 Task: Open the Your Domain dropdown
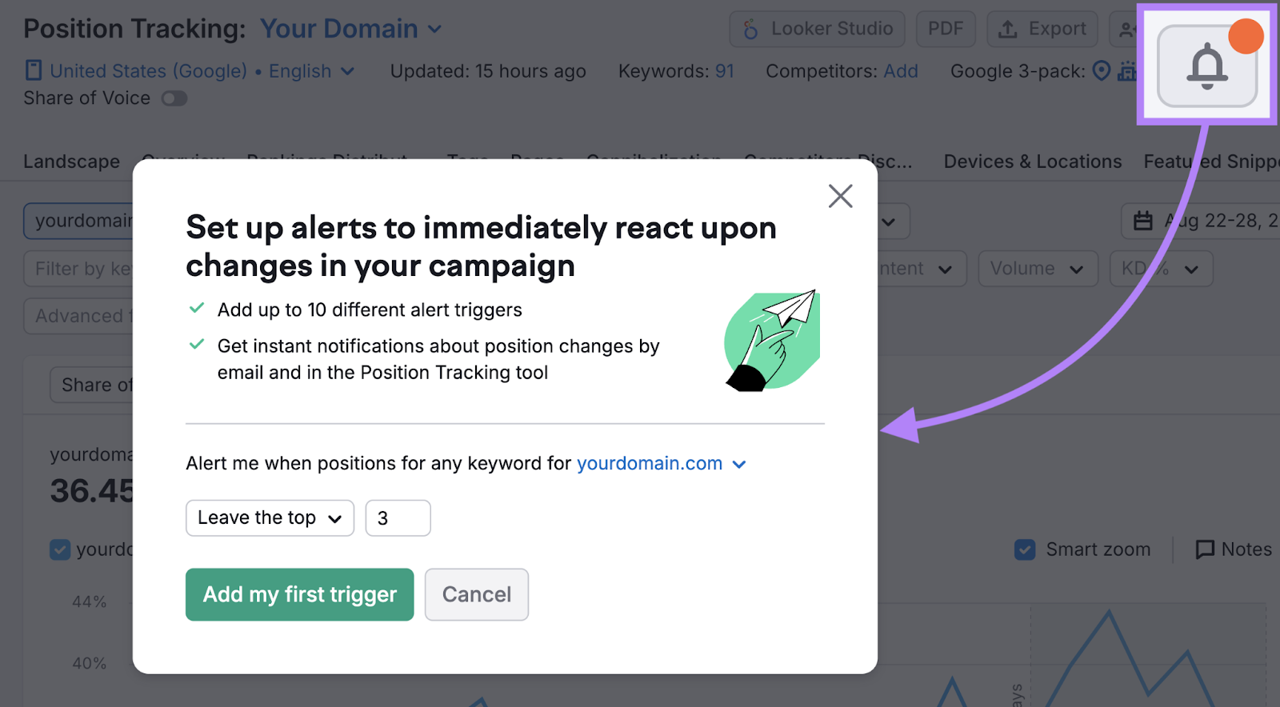click(x=351, y=29)
